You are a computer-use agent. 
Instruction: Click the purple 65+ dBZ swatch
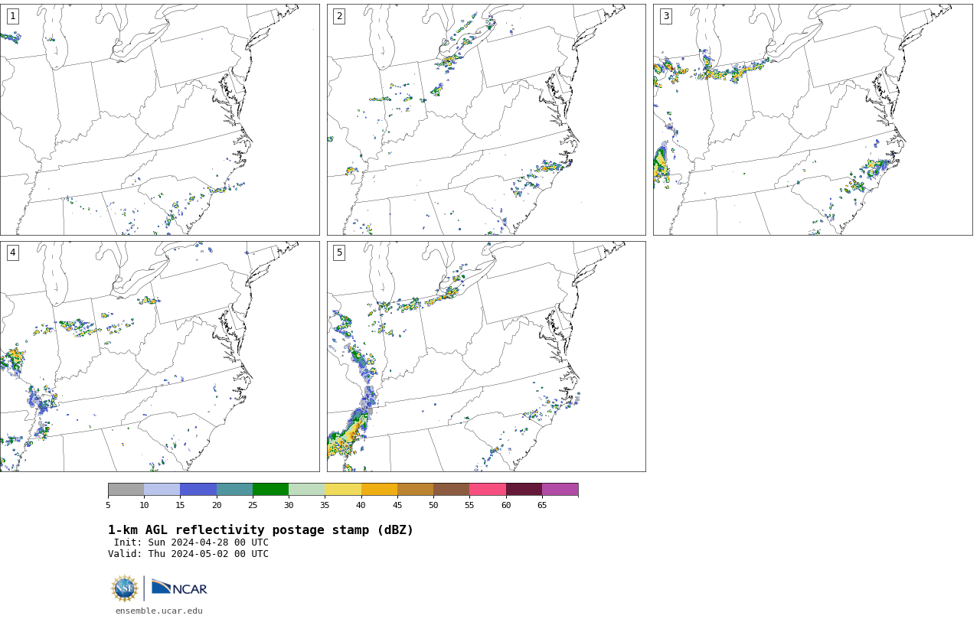point(560,490)
